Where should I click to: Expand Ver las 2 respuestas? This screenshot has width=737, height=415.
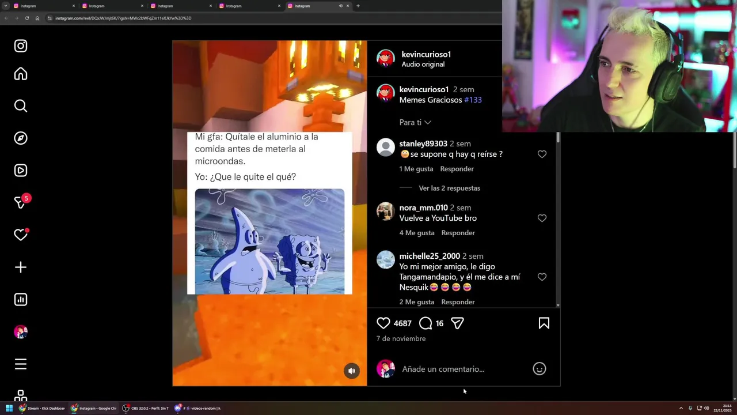click(x=449, y=188)
